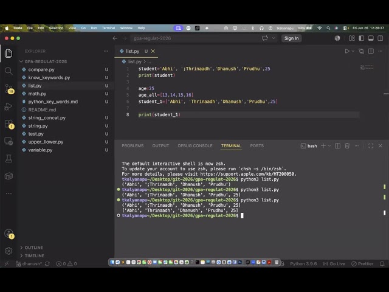Open Run and Debug view
This screenshot has height=292, width=389.
point(9,106)
